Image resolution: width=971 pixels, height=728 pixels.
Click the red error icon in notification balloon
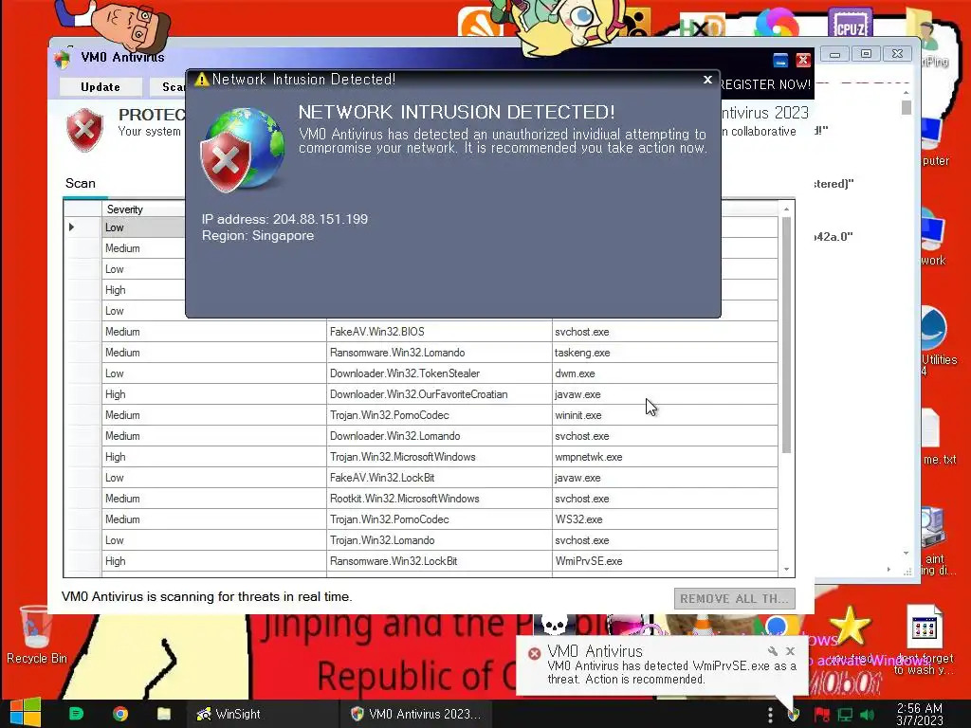tap(534, 653)
